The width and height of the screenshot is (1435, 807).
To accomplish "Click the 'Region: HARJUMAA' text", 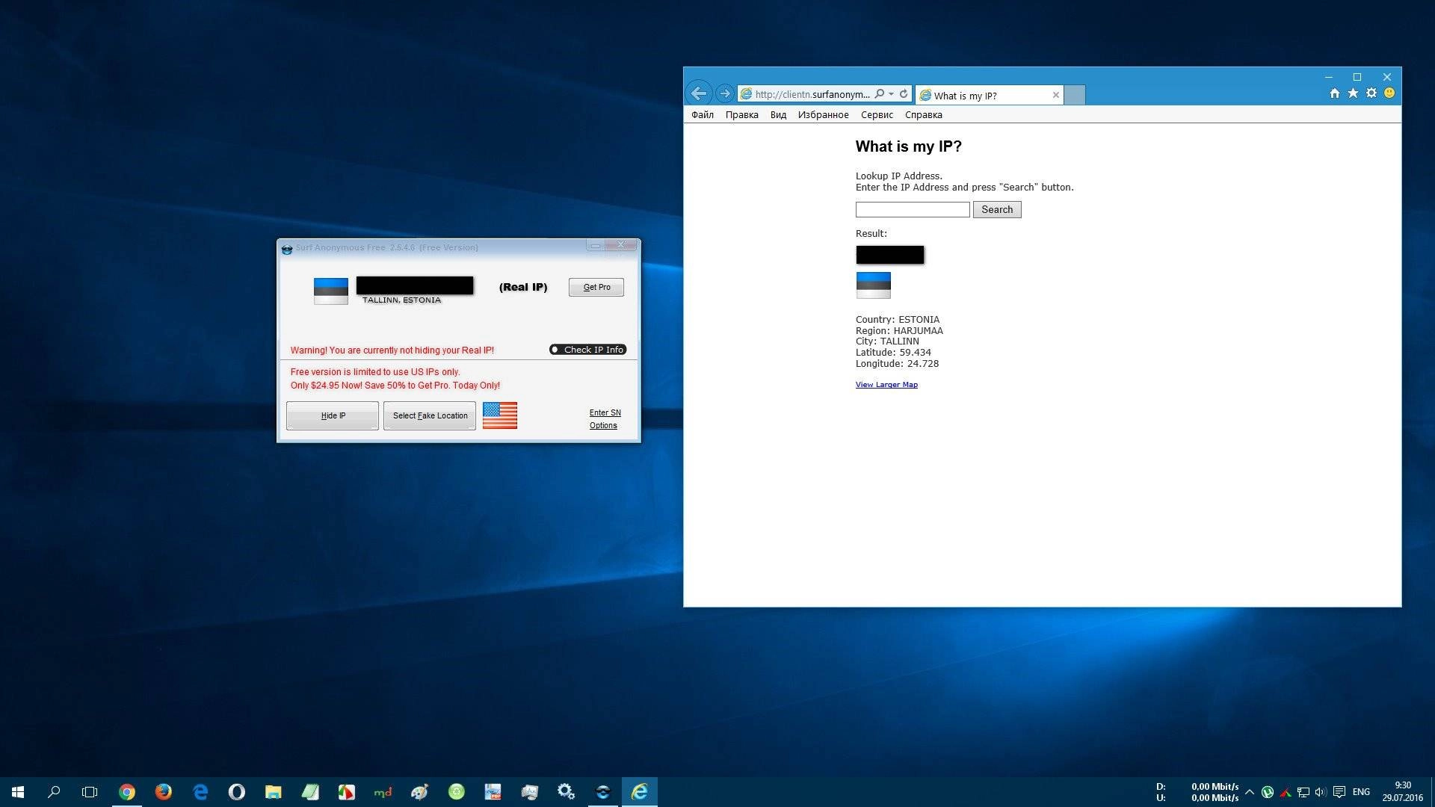I will click(x=899, y=330).
